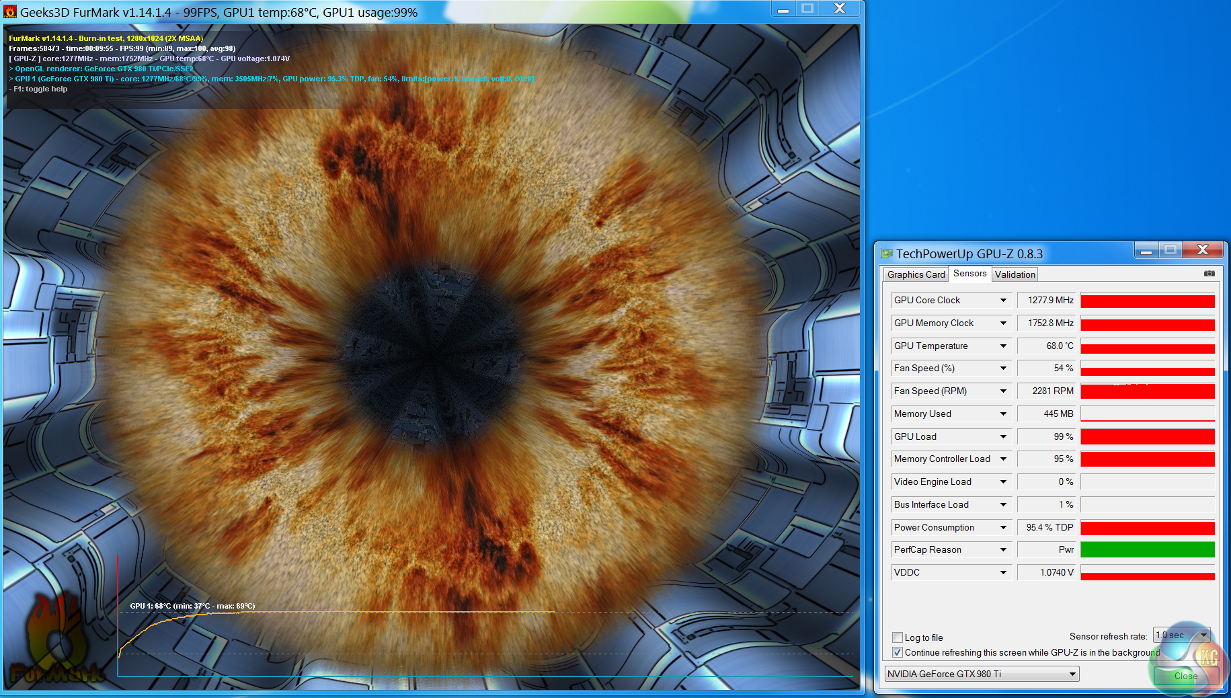Minimize the GPU-Z window
Viewport: 1231px width, 698px height.
click(x=1146, y=251)
